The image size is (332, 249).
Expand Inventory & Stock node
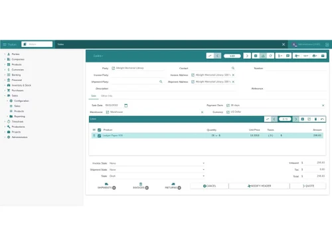5,85
